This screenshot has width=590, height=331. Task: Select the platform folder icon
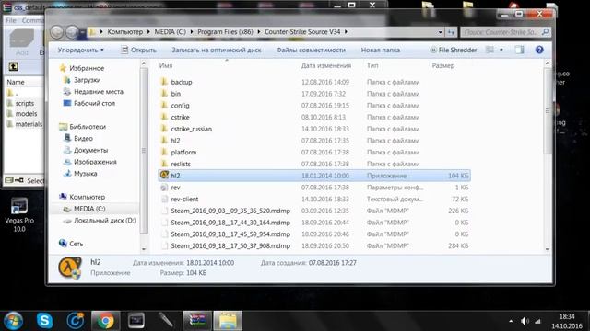pyautogui.click(x=164, y=152)
